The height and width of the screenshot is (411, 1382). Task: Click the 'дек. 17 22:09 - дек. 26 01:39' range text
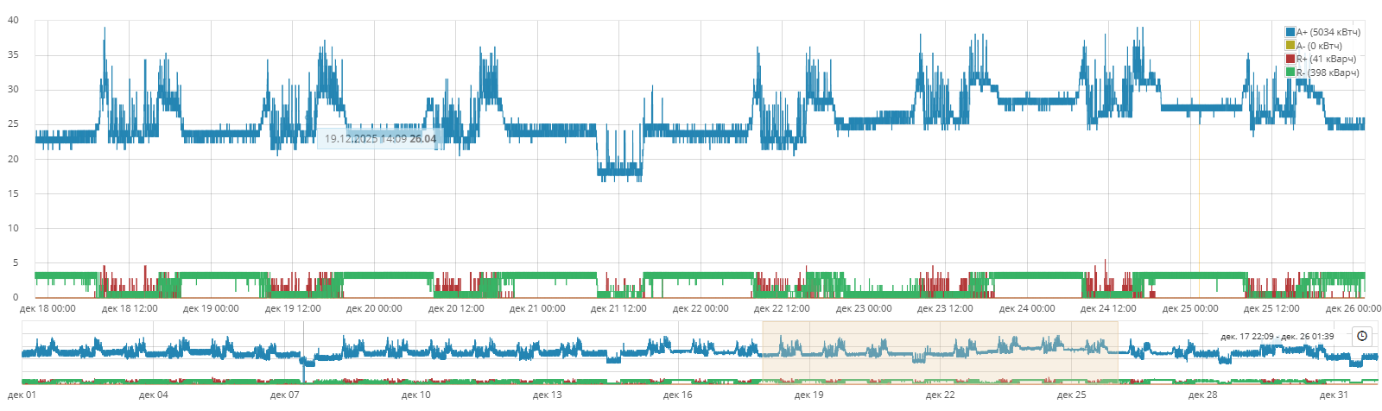point(1277,337)
